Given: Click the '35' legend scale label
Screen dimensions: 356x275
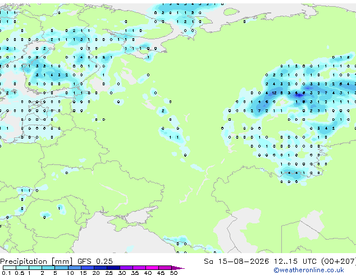Looking at the screenshot, I should [135, 273].
